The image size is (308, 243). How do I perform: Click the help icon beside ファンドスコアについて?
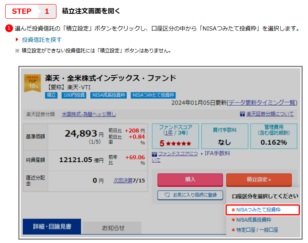(154, 154)
